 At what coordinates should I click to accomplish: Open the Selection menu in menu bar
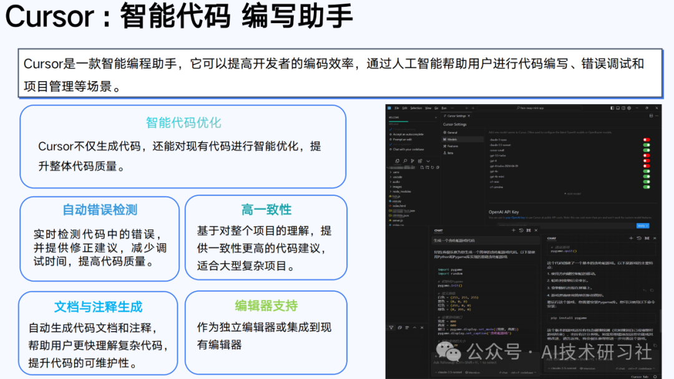click(416, 108)
